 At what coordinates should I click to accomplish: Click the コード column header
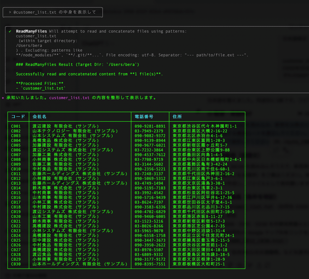tap(18, 117)
